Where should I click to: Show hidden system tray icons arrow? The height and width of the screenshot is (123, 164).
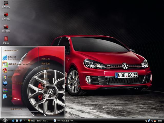(146, 121)
